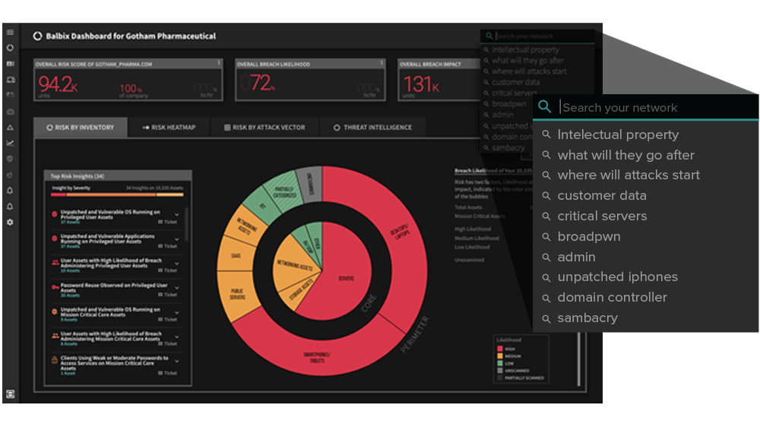Expand Password Reuse on Privileged User Assets insight
Screen dimensions: 760x427
(177, 288)
